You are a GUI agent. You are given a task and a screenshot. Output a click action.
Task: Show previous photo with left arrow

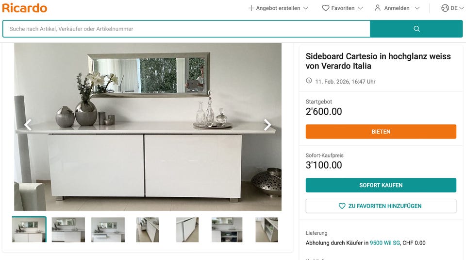pyautogui.click(x=28, y=125)
